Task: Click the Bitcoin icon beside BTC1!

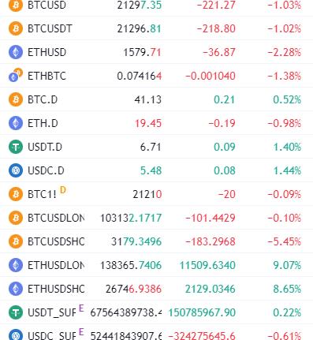Action: click(16, 194)
